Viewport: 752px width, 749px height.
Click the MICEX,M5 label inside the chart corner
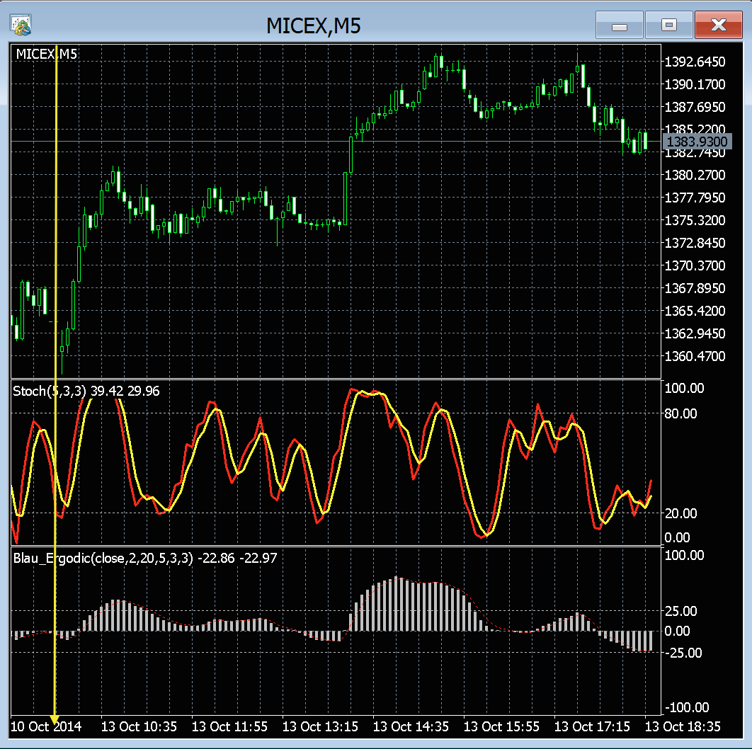(47, 54)
